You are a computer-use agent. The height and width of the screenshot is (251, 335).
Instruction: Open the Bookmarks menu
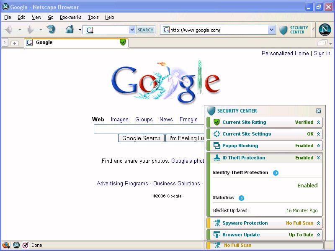[70, 17]
